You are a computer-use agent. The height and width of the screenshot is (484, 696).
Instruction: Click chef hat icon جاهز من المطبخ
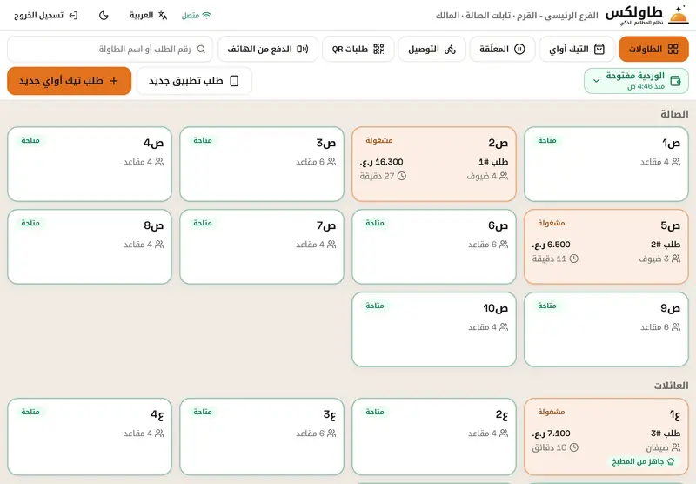point(671,461)
